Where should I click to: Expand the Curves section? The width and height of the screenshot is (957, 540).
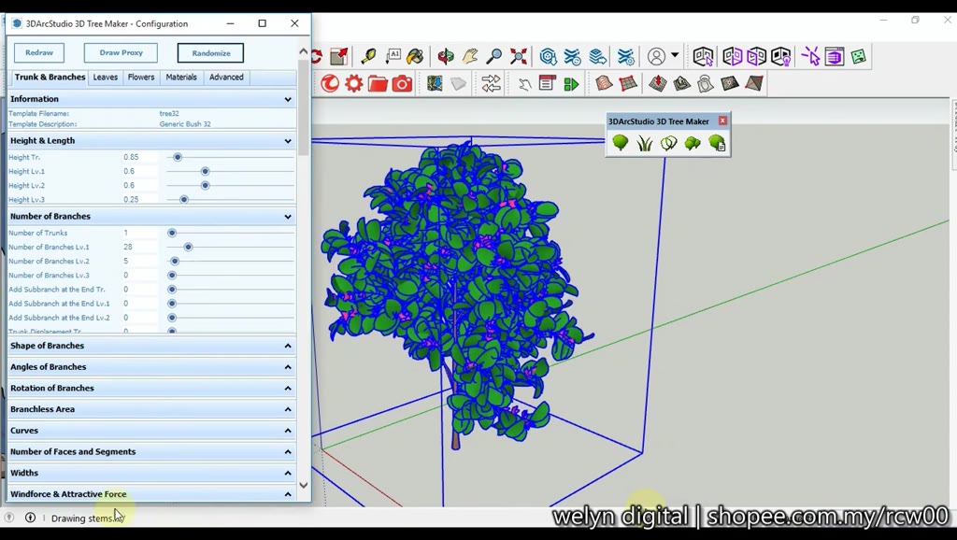(287, 430)
